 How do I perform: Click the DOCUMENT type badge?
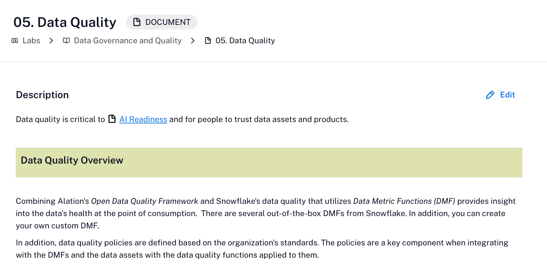tap(162, 22)
